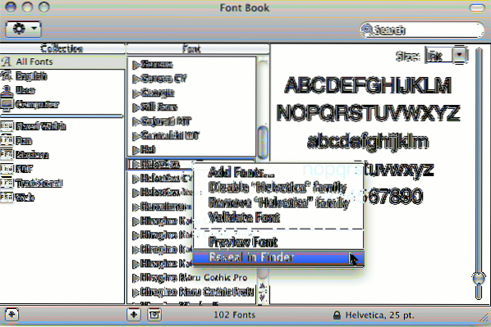Select the User collection icon
This screenshot has width=491, height=327.
tap(7, 90)
